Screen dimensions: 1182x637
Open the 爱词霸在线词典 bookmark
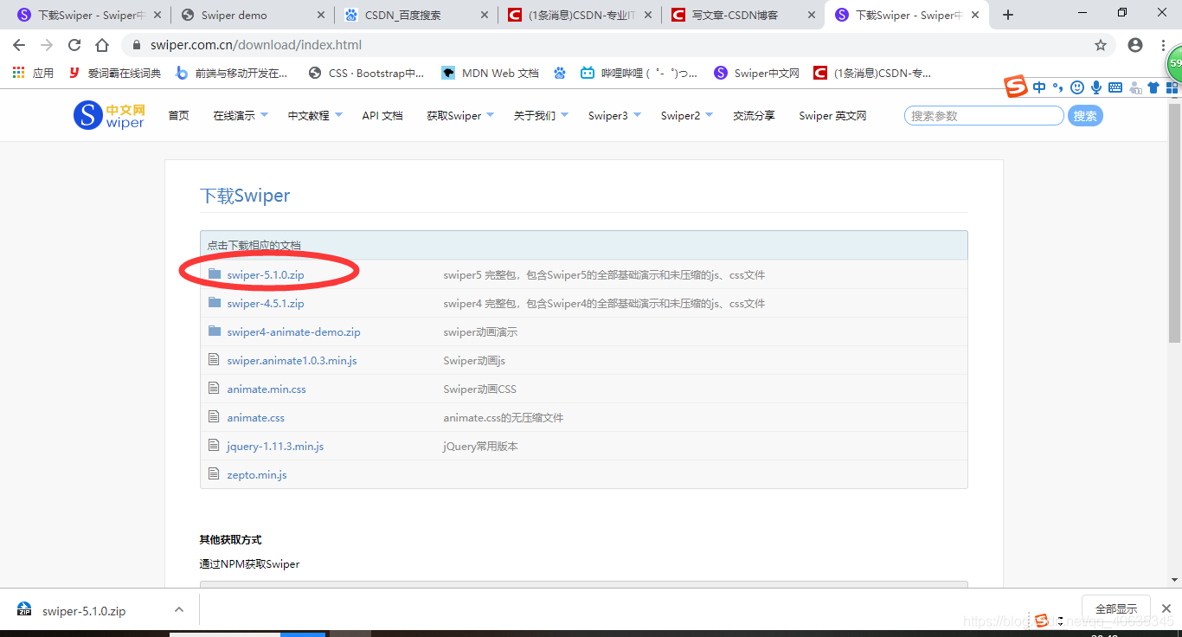click(x=114, y=73)
